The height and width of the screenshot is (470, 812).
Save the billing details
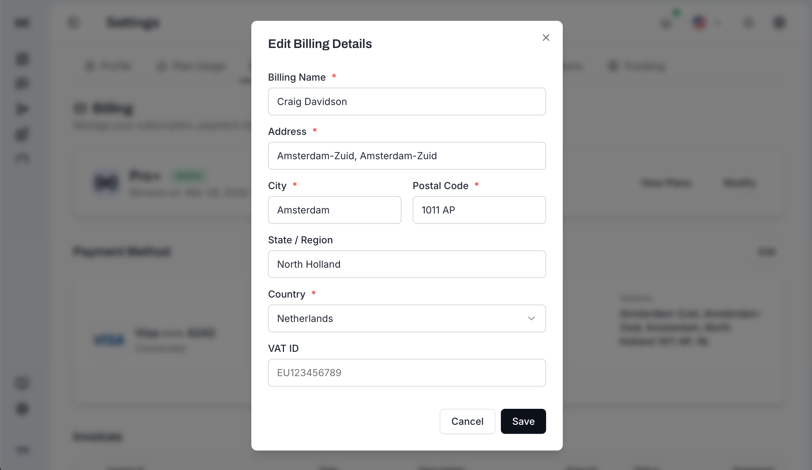tap(523, 421)
